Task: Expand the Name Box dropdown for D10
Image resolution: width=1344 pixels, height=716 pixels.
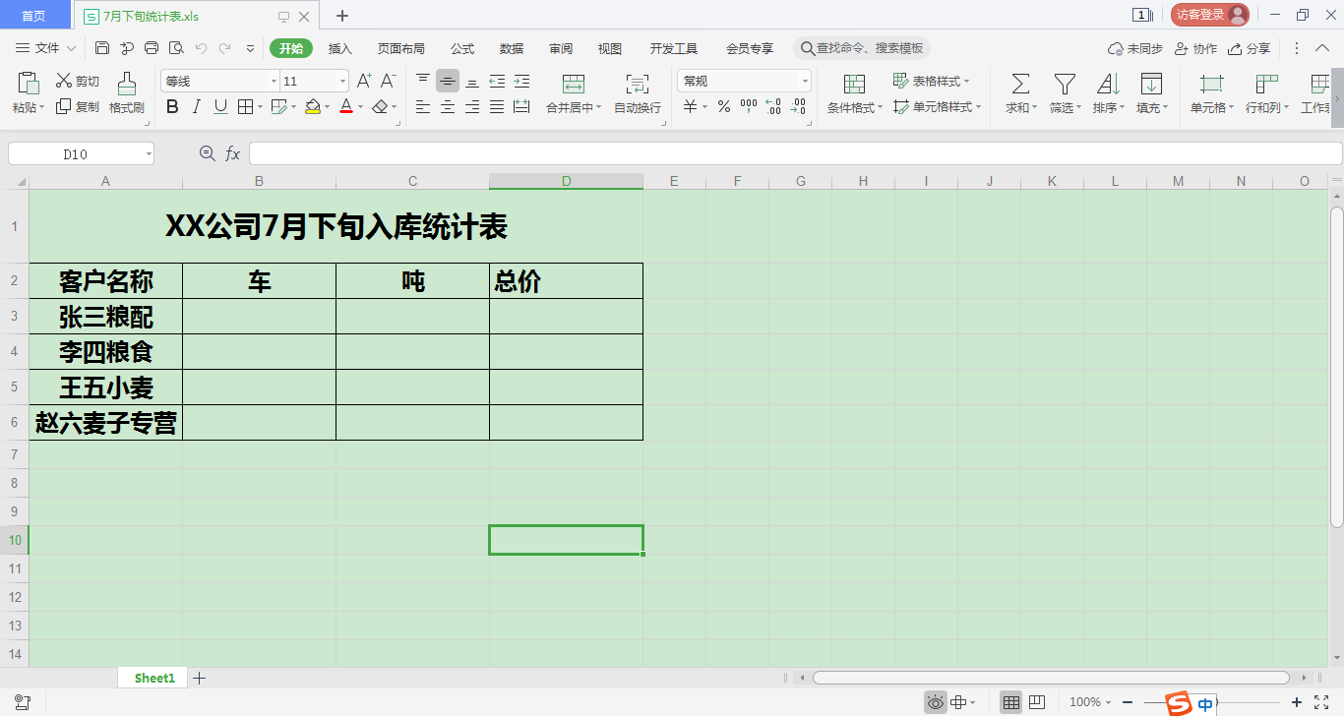Action: (x=149, y=153)
